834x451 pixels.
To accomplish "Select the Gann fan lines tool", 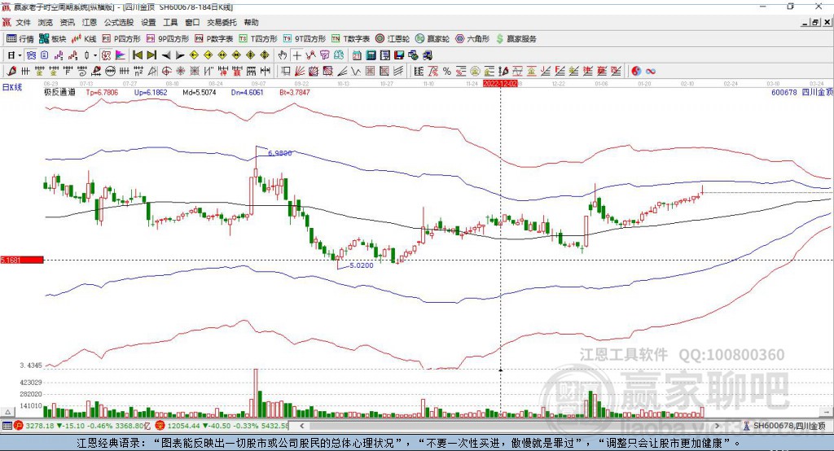I will click(300, 72).
